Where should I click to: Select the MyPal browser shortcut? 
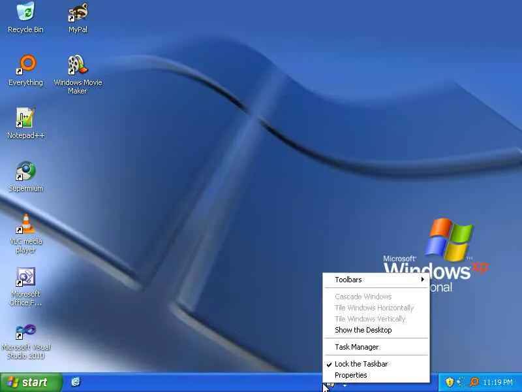[x=78, y=18]
